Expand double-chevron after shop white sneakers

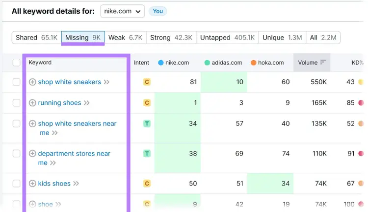pyautogui.click(x=106, y=82)
